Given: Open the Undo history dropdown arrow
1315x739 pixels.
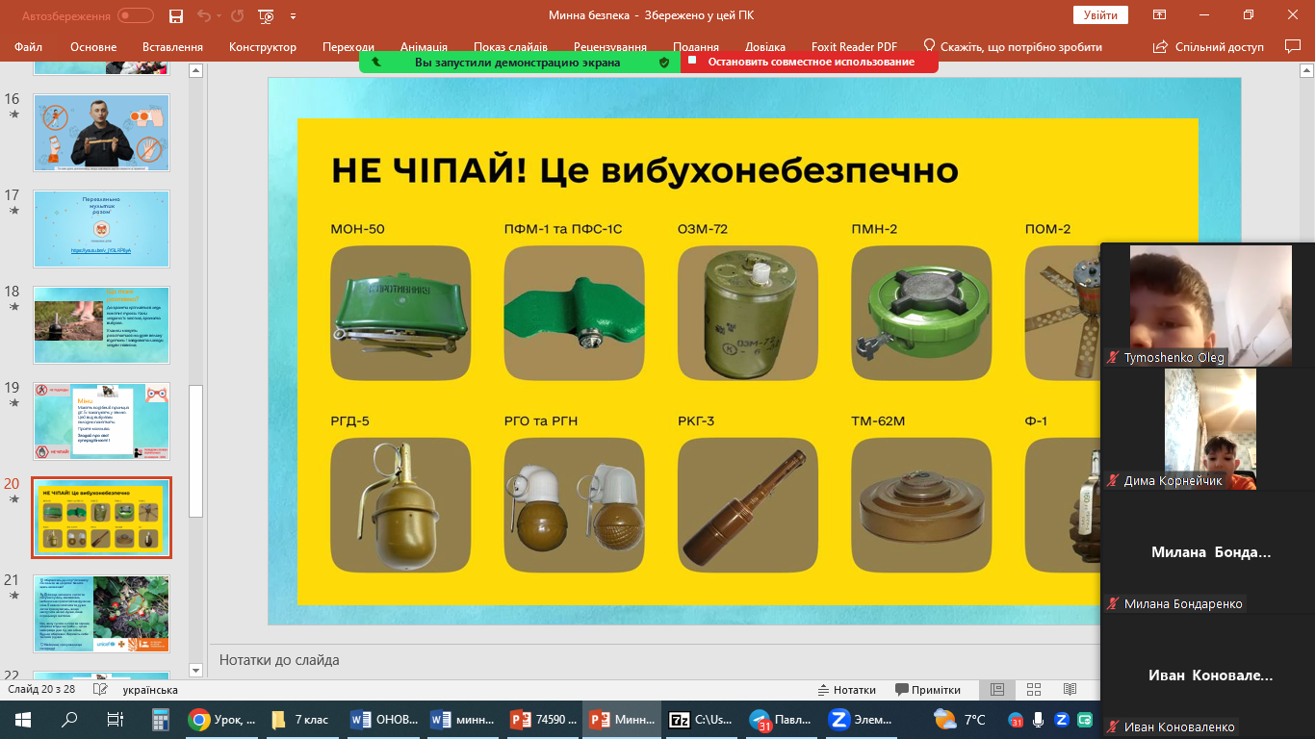Looking at the screenshot, I should coord(219,16).
